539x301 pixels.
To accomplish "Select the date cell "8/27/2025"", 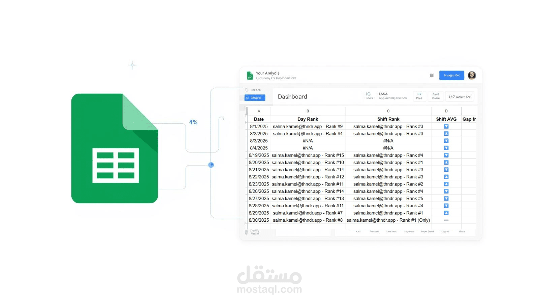I will 259,199.
